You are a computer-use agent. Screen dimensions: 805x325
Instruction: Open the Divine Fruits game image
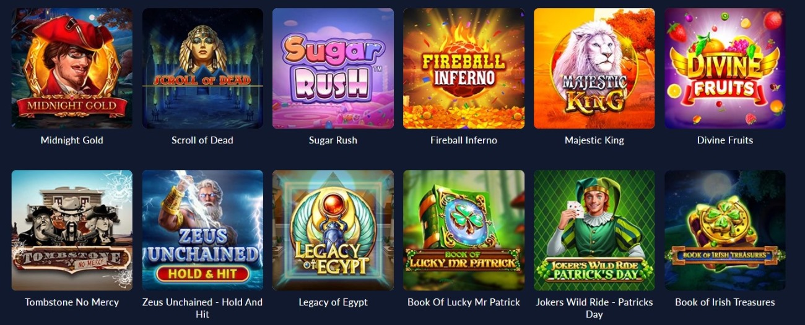coord(725,68)
